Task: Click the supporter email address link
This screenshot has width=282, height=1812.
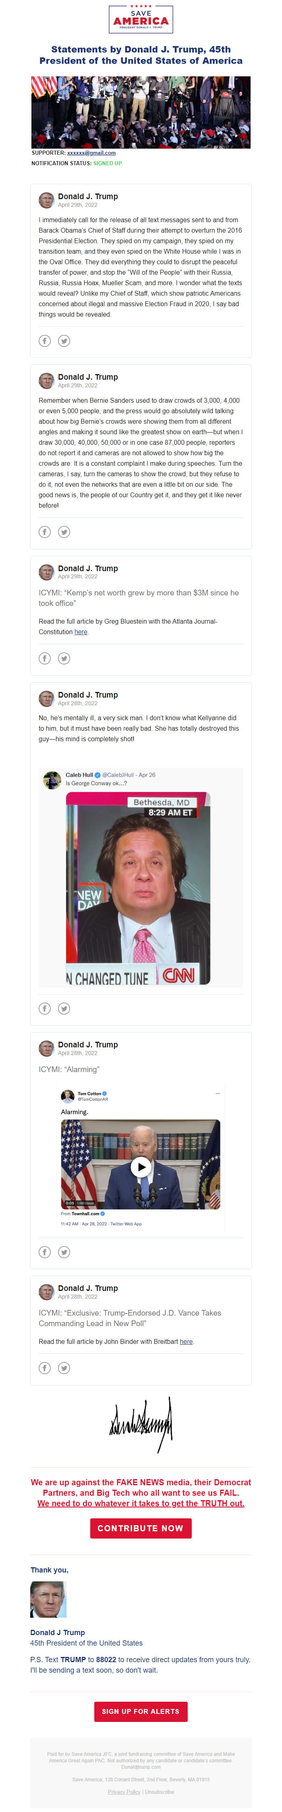Action: pos(91,153)
